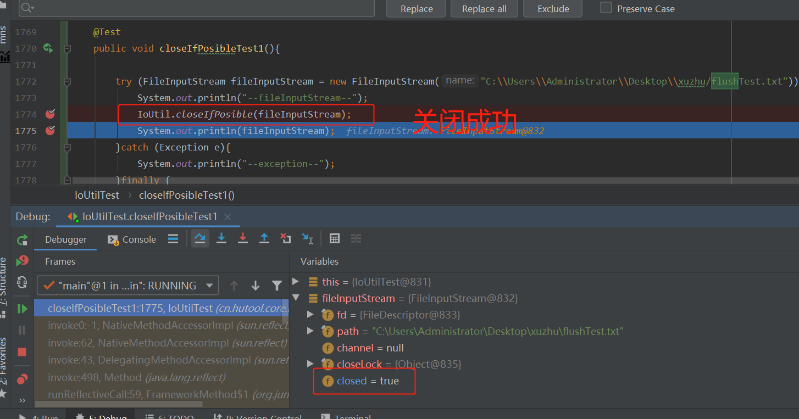This screenshot has width=799, height=419.
Task: Click the Step Over icon
Action: (200, 238)
